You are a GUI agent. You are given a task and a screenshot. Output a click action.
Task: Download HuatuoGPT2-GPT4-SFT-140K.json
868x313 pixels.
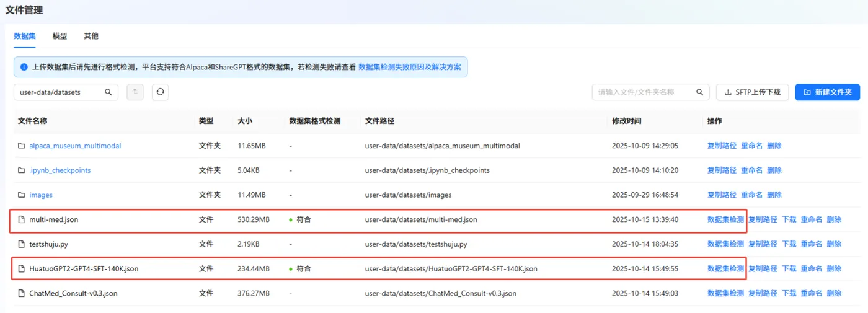[789, 269]
